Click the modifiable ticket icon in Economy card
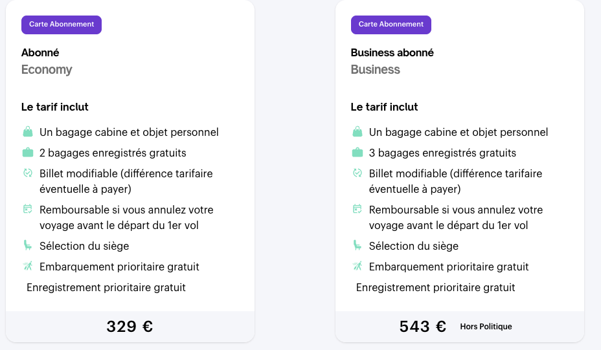Viewport: 601px width, 350px height. 28,173
